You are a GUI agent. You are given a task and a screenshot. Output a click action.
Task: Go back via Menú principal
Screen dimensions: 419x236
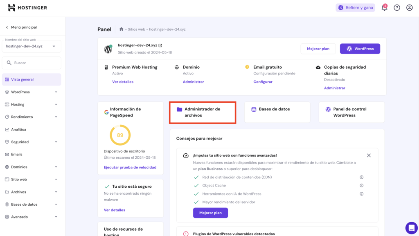23,27
